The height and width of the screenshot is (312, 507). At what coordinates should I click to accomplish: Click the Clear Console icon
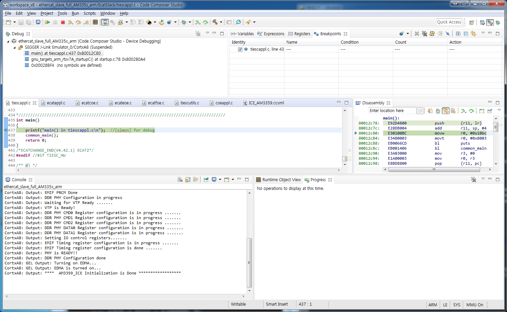[180, 180]
